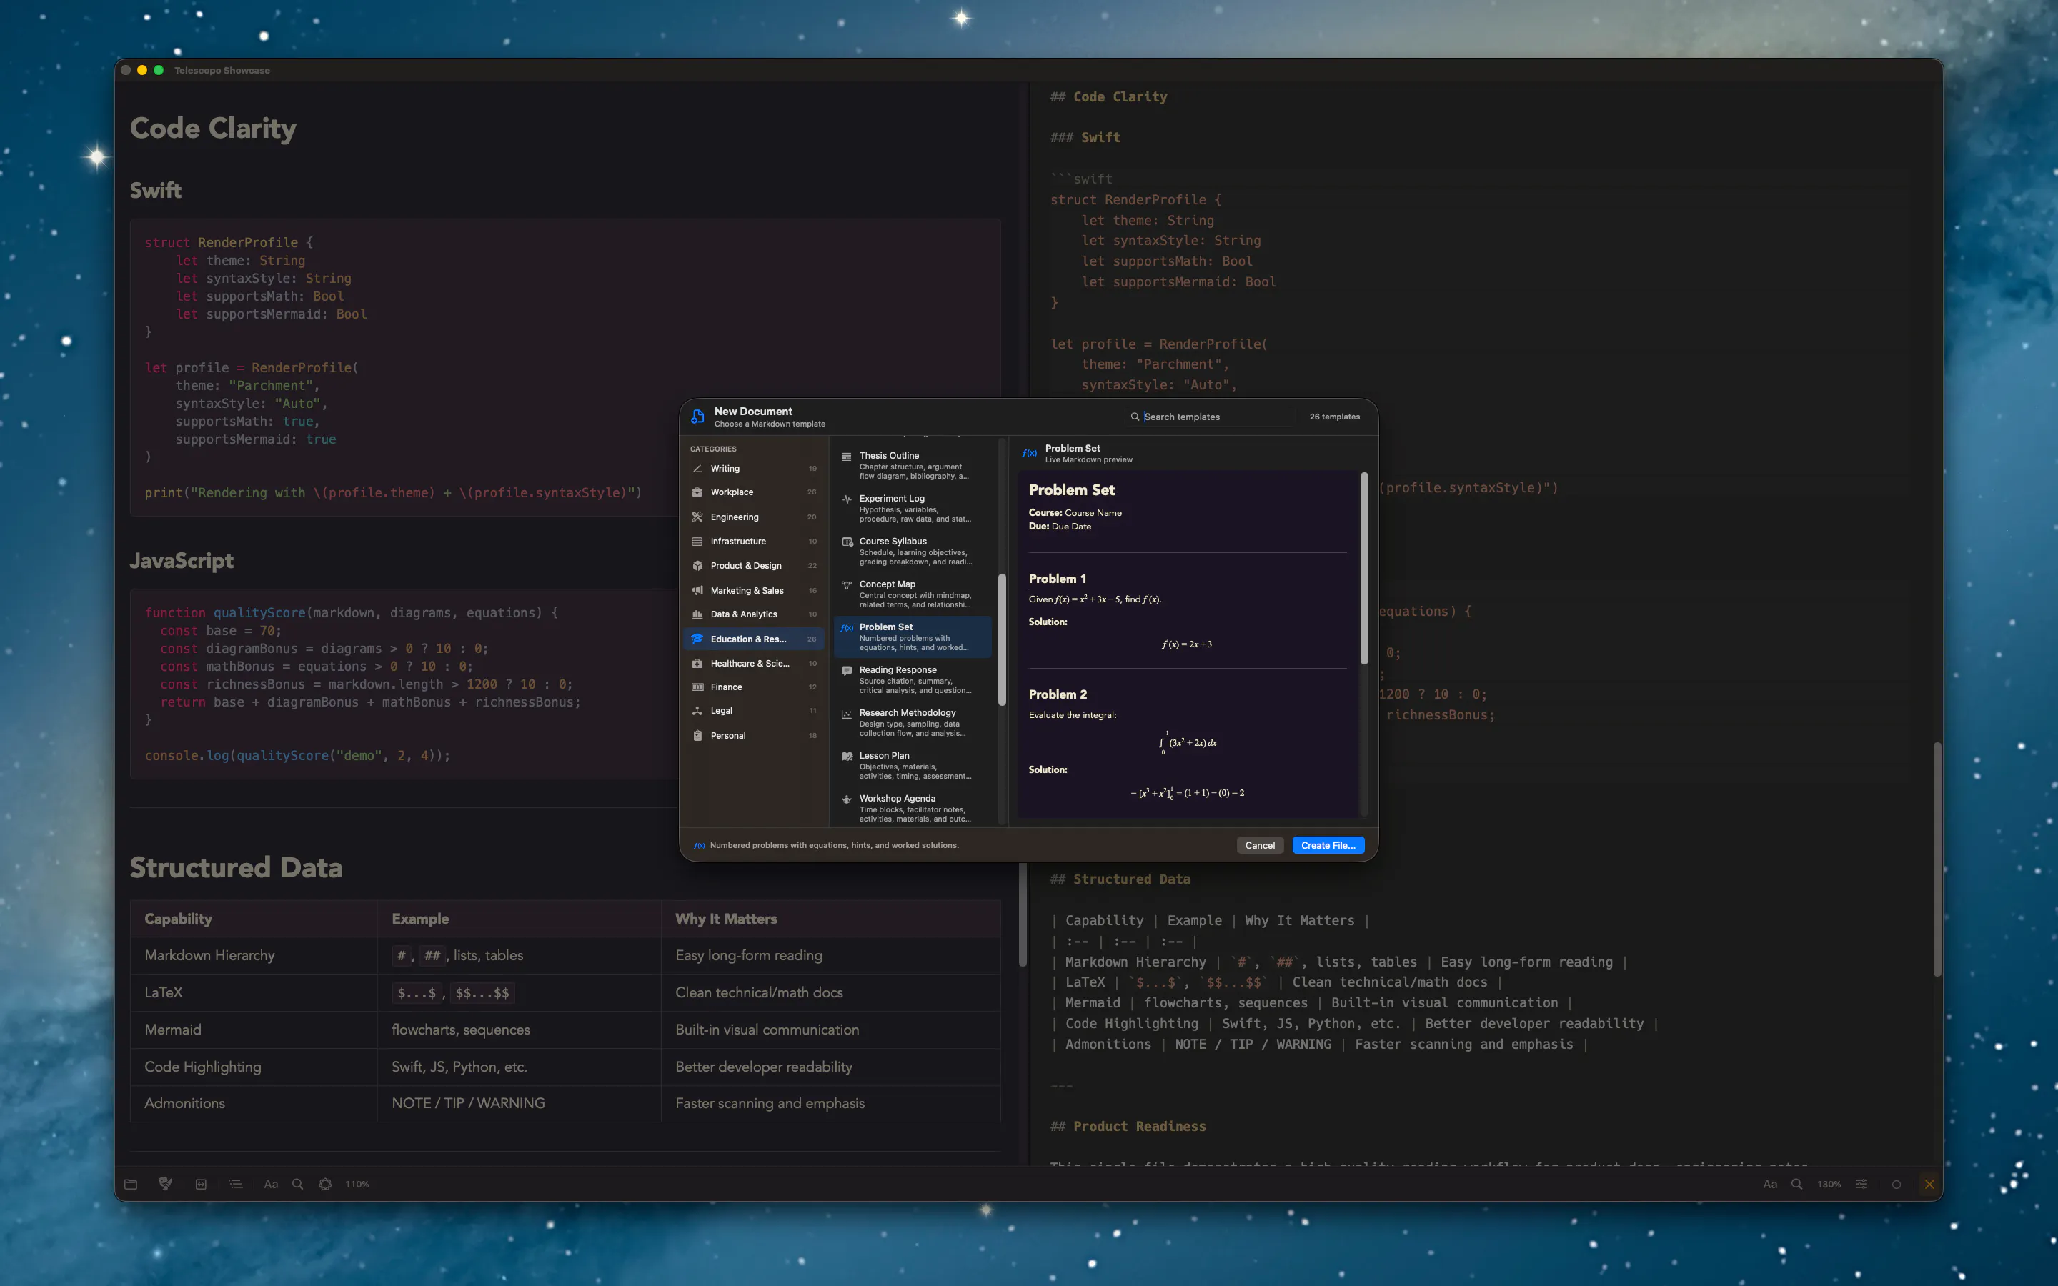Open the Aa font settings in the editor toolbar

[x=1770, y=1184]
